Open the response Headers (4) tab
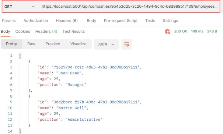Screen dimensions: 223x134 click(46, 31)
